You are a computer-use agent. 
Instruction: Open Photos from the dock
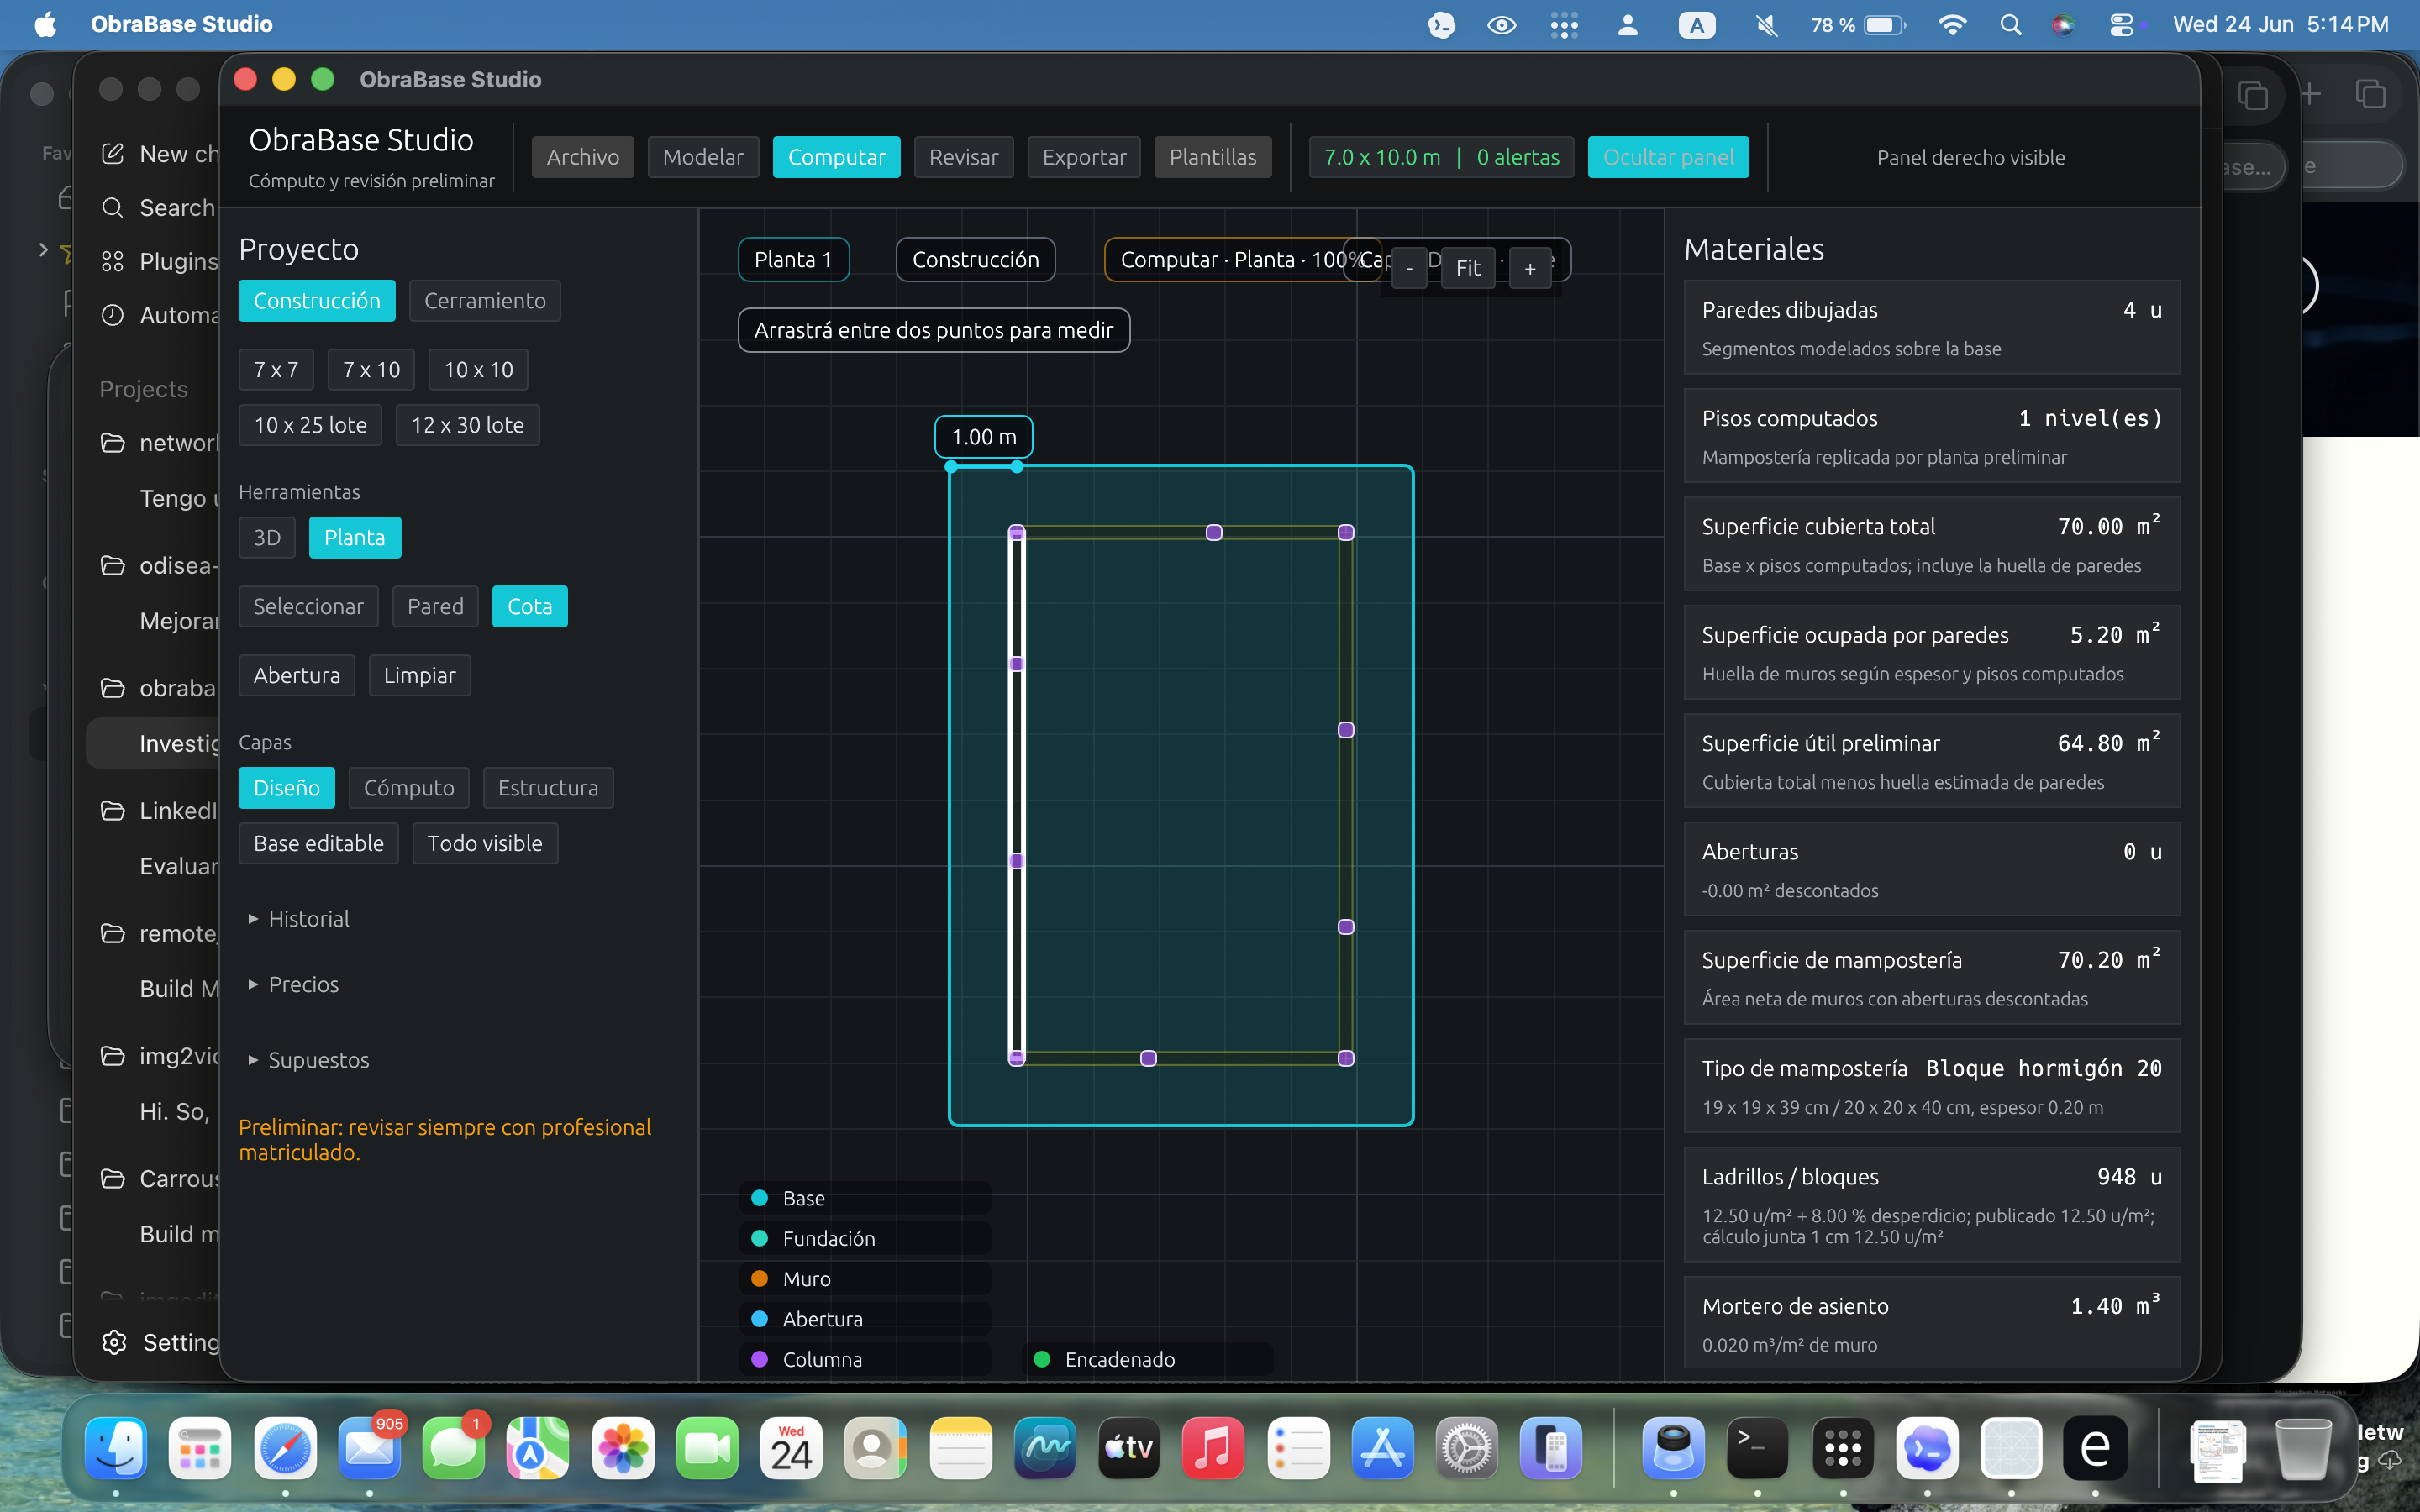623,1448
